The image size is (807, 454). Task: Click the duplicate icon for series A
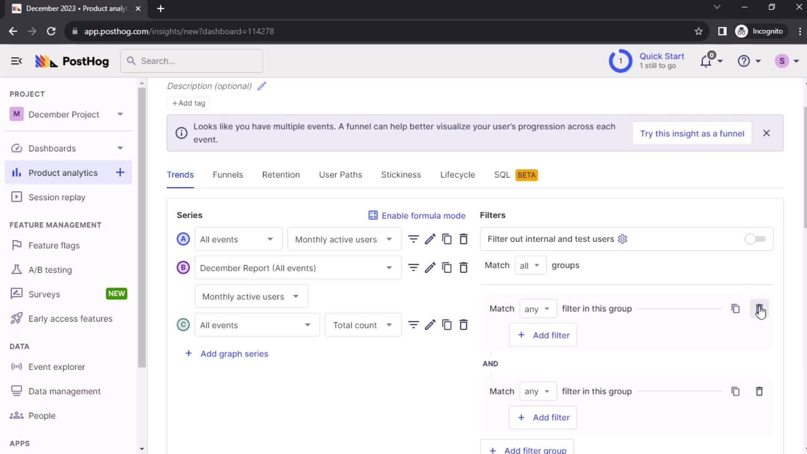coord(447,240)
